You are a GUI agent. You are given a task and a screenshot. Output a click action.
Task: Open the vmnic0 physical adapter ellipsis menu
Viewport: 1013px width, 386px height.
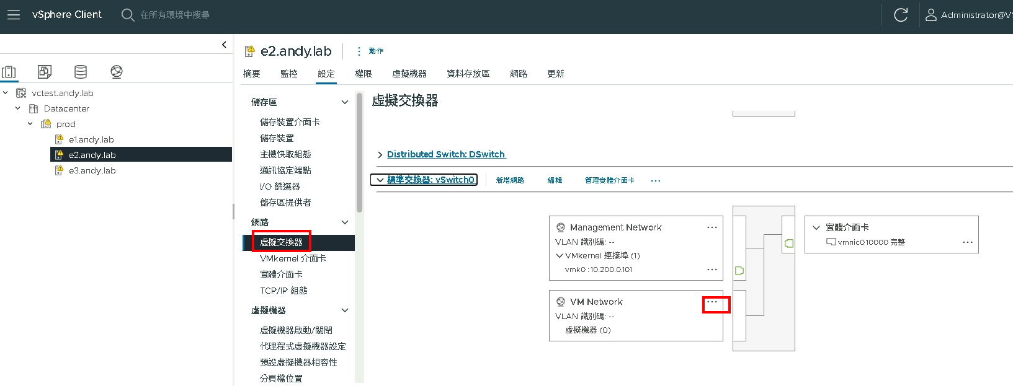pos(968,242)
